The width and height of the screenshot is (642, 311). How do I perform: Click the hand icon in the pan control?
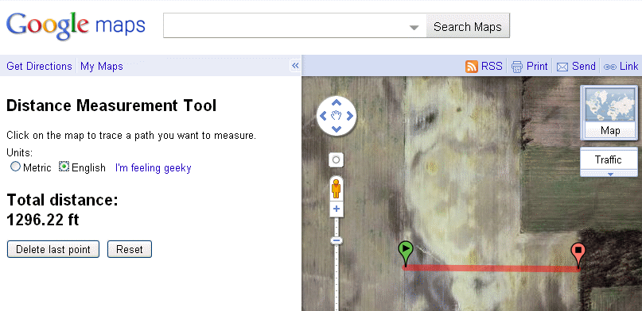(x=337, y=116)
